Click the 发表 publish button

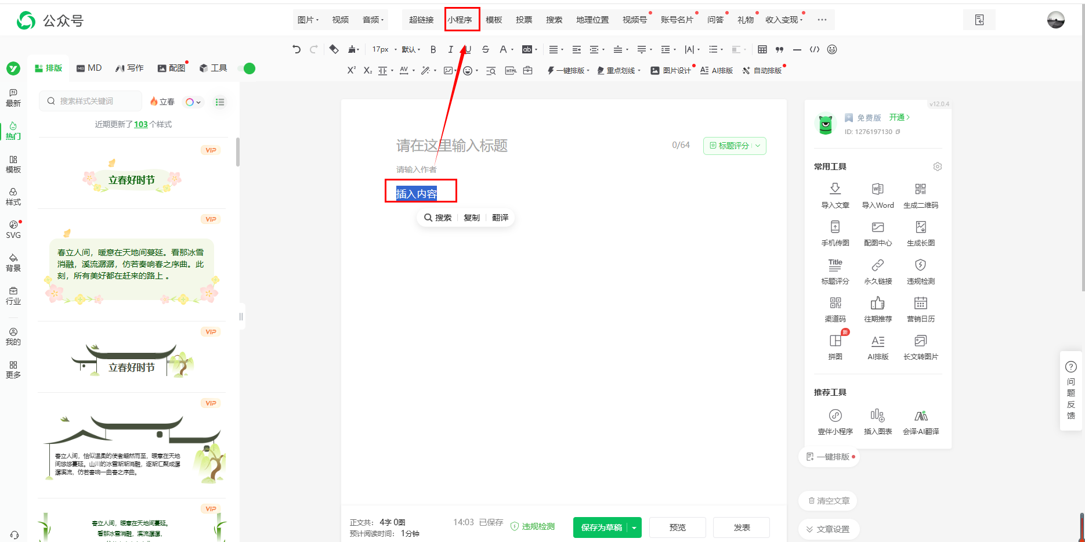tap(742, 527)
